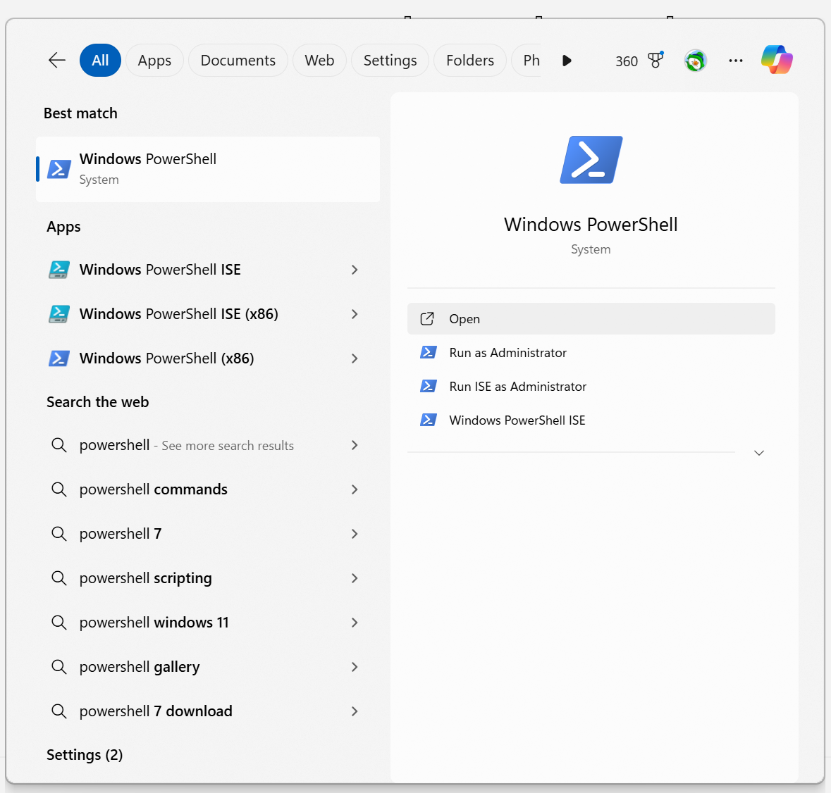Viewport: 831px width, 793px height.
Task: Expand Windows PowerShell ISE (x86) chevron
Action: (355, 314)
